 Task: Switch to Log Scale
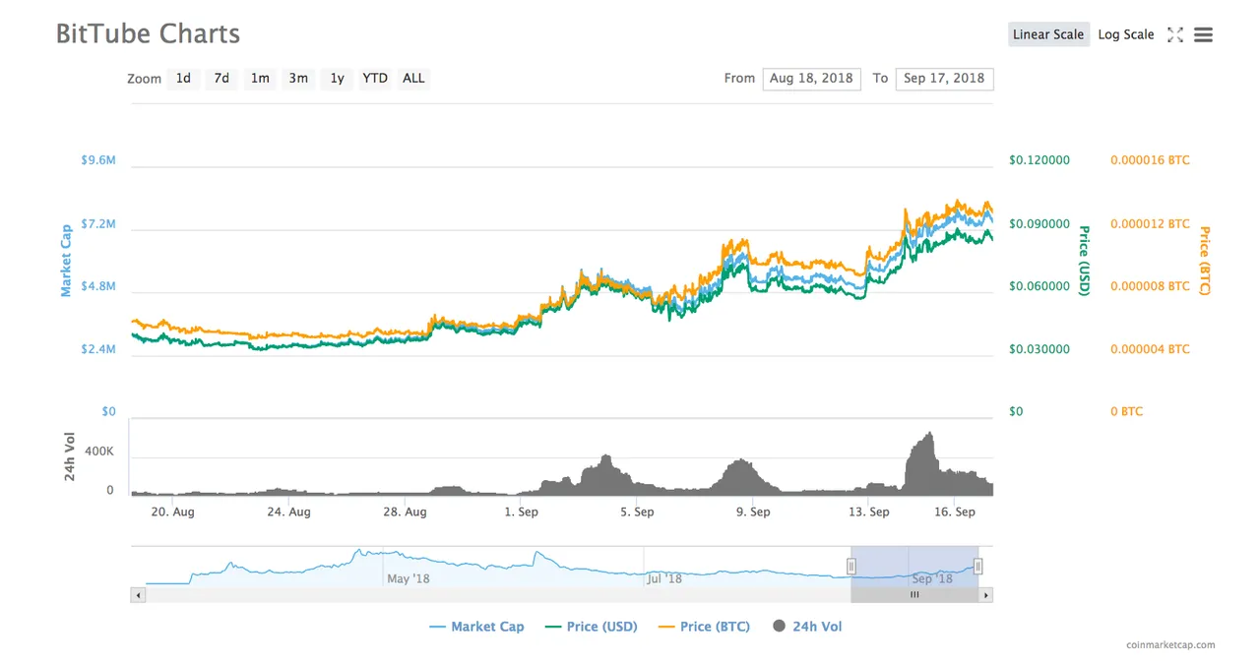1126,34
